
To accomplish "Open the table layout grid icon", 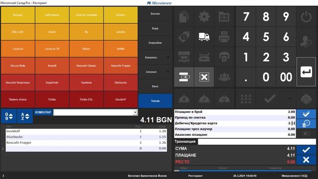I will tap(224, 16).
